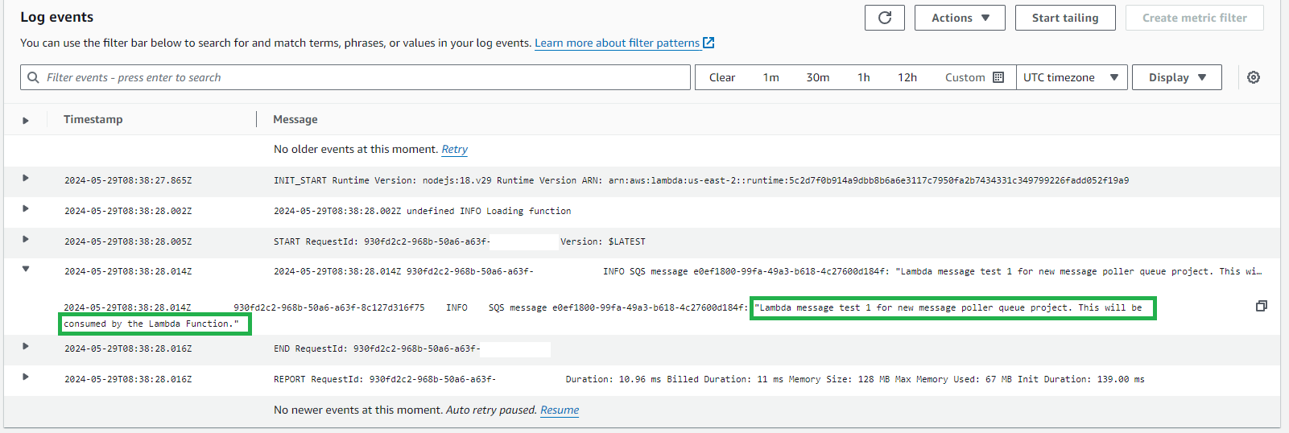1289x433 pixels.
Task: Click the INIT_START Runtime Version message text
Action: click(701, 180)
